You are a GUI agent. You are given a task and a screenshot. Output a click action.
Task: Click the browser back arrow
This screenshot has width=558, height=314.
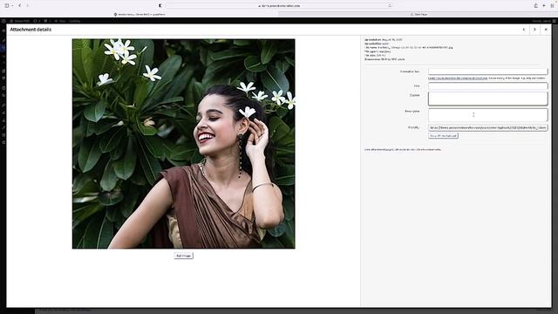[20, 5]
